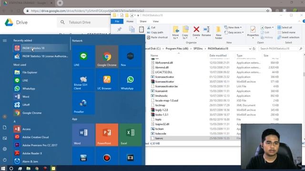Click Copy path in the ribbon
Viewport: 305px width, 171px height.
point(155,32)
